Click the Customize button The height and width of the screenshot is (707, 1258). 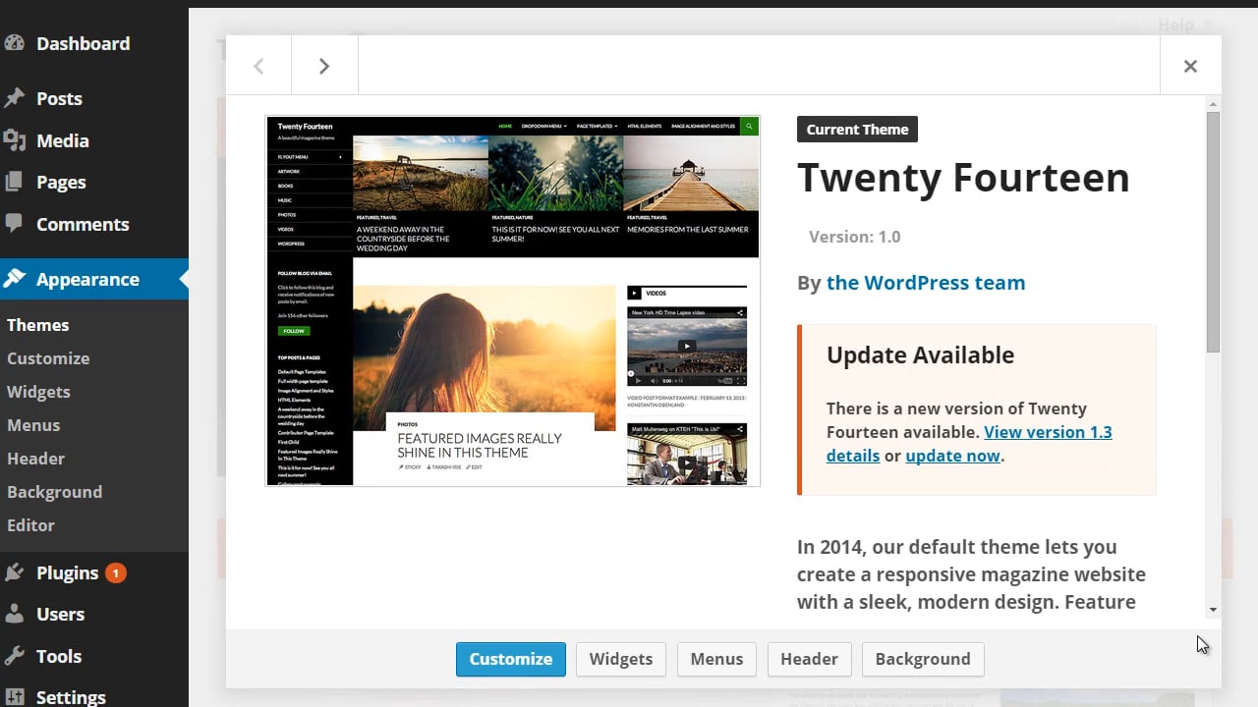click(x=510, y=659)
